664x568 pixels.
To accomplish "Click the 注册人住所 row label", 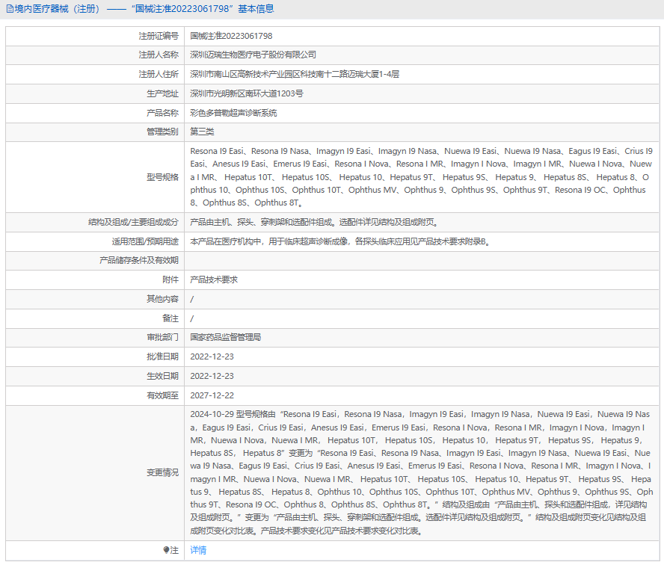I will [159, 75].
